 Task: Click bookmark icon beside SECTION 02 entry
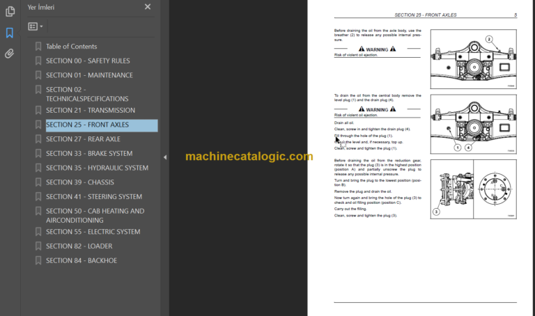click(38, 90)
